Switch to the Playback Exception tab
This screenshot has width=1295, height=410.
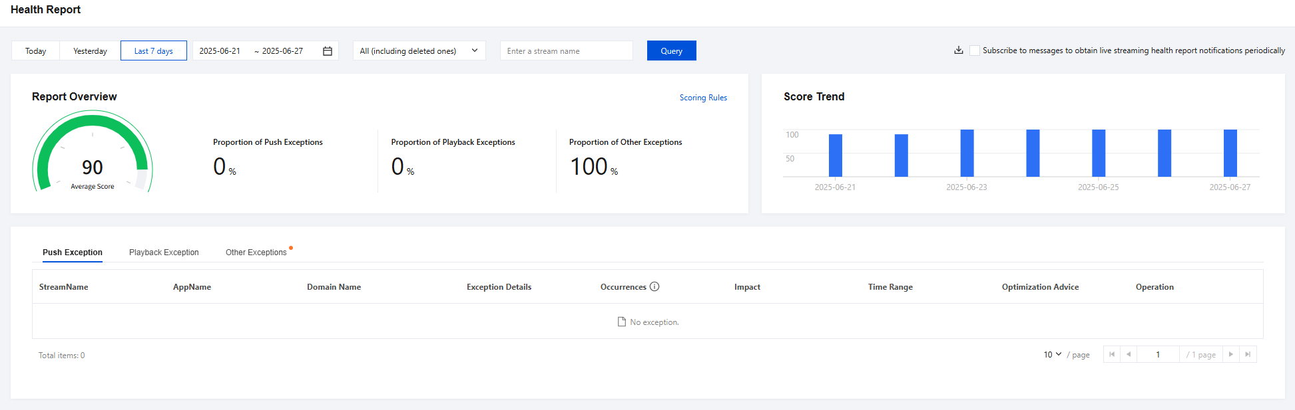(x=164, y=253)
